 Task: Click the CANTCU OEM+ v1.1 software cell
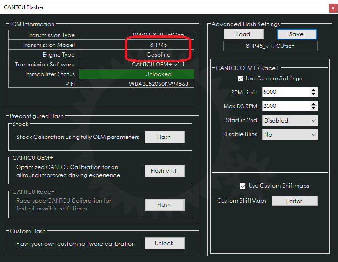click(136, 65)
